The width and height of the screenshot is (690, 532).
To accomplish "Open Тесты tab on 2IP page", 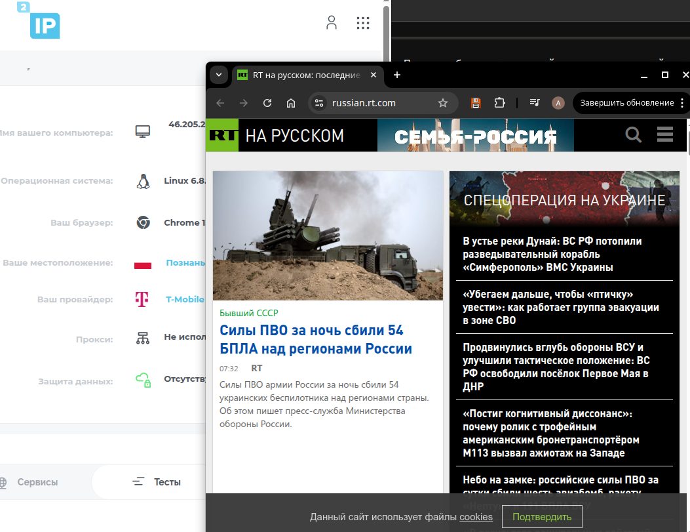I will click(157, 481).
